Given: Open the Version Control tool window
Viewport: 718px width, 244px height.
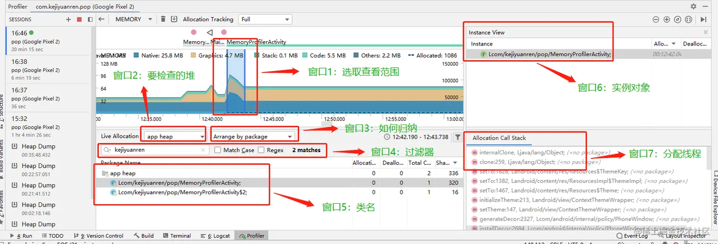Looking at the screenshot, I should pos(98,235).
